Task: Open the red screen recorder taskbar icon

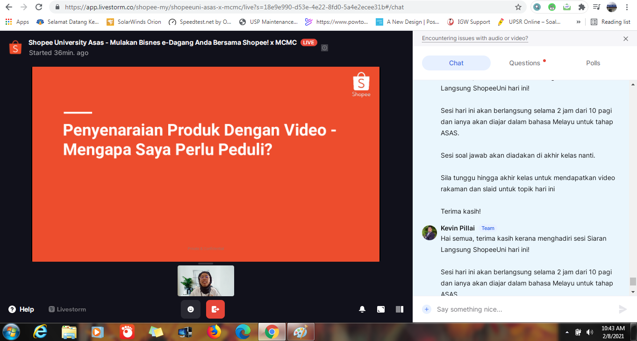Action: (x=127, y=332)
